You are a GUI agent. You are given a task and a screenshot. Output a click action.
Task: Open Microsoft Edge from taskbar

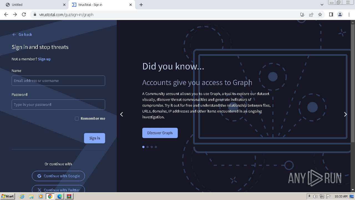coord(60,196)
